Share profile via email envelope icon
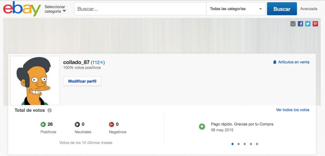The height and width of the screenshot is (156, 325). point(293,24)
